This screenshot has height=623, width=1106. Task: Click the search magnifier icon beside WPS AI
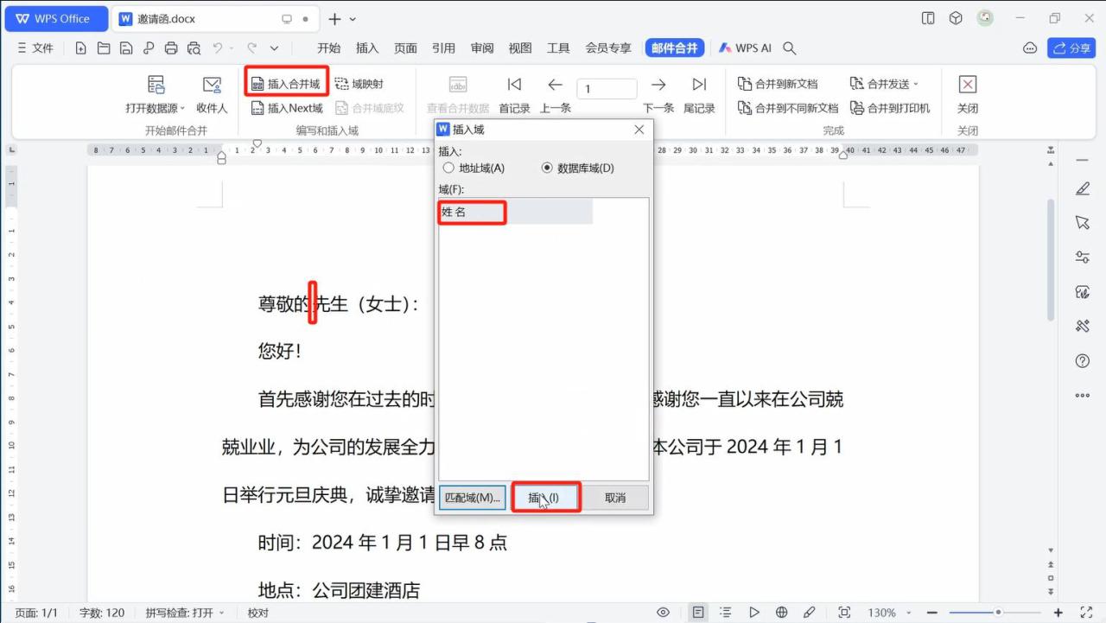[789, 48]
